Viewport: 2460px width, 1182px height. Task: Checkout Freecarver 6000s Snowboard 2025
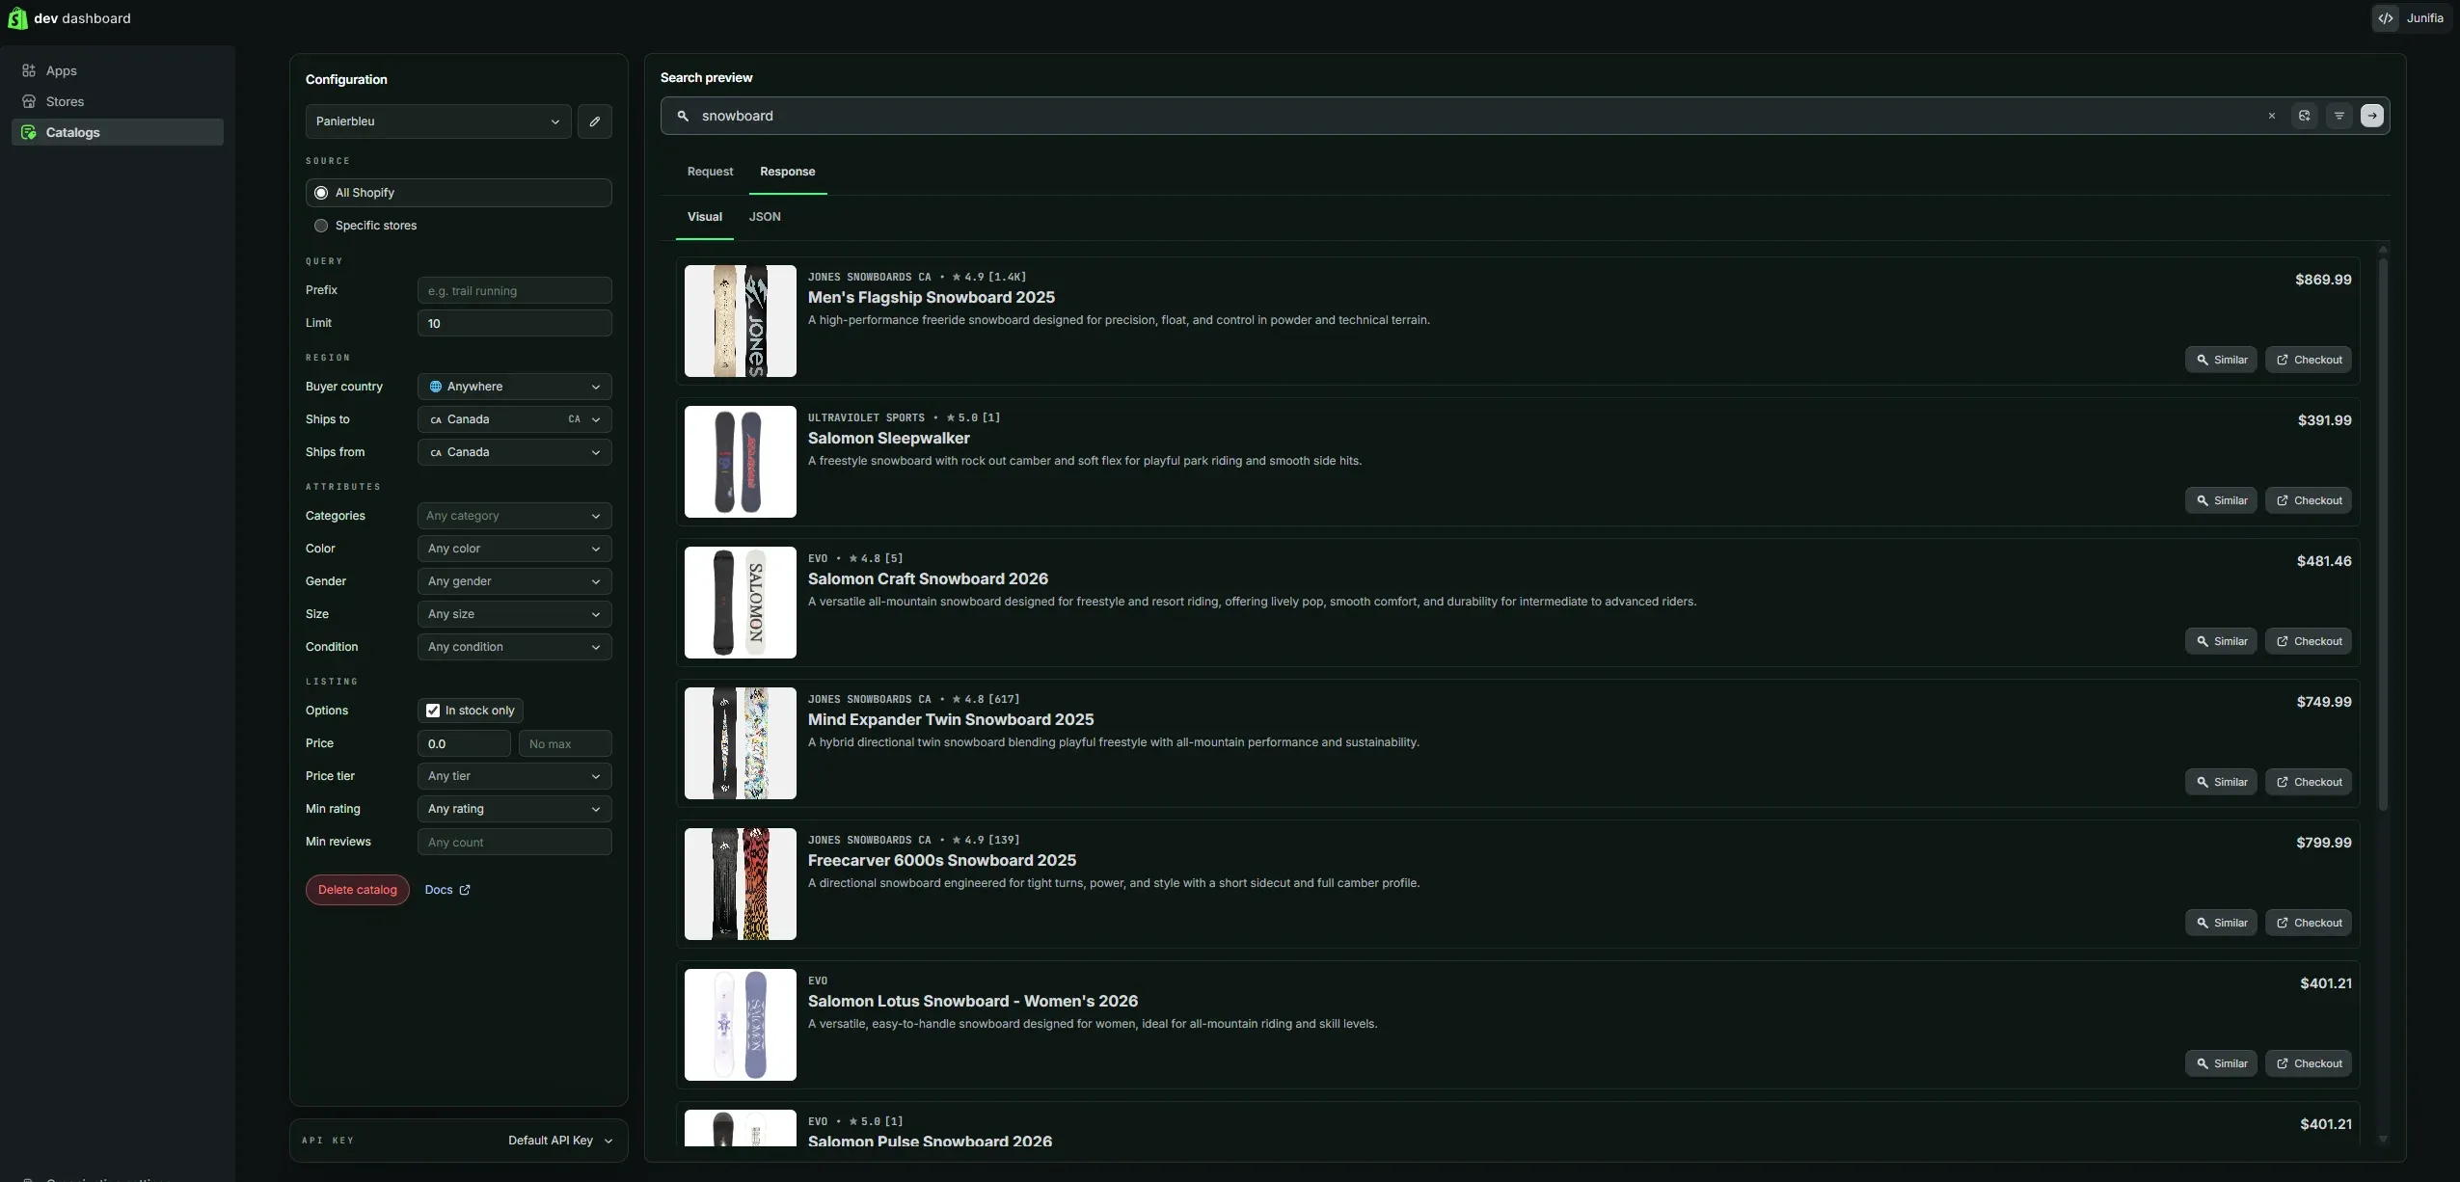[2308, 923]
